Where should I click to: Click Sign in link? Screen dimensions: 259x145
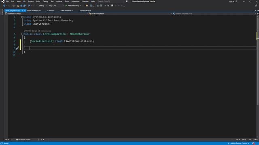(x=231, y=2)
